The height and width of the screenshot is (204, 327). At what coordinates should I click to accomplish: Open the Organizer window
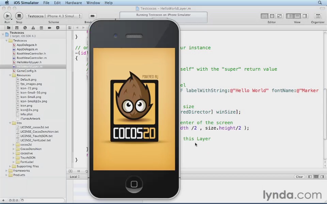(x=318, y=16)
